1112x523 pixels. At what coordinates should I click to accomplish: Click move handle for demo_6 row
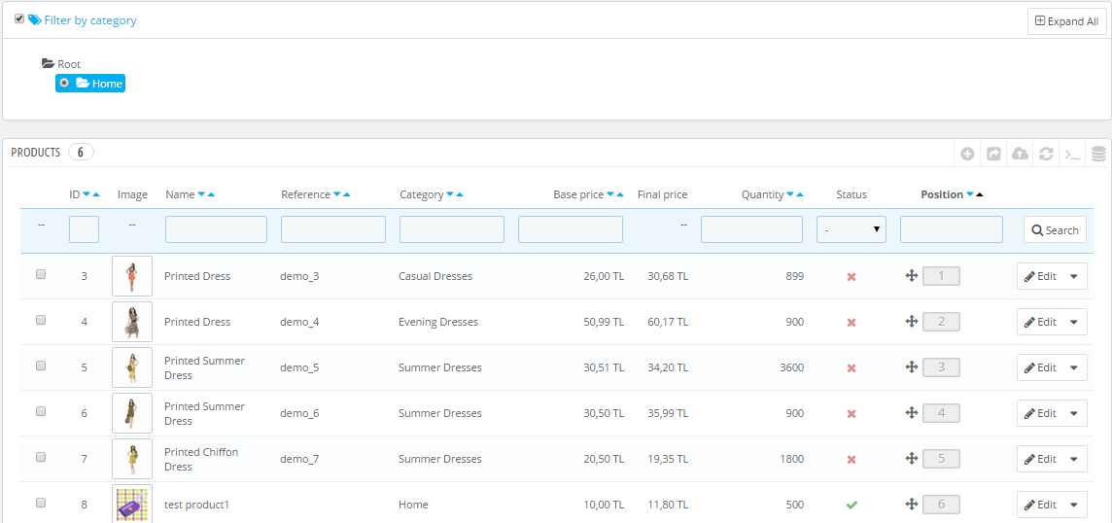click(x=912, y=413)
